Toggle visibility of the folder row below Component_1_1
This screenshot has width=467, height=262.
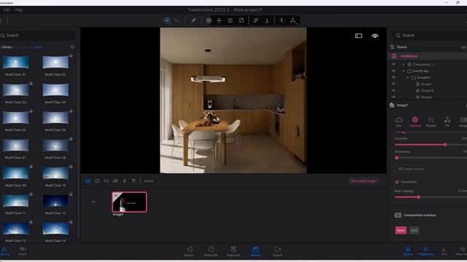(x=393, y=71)
